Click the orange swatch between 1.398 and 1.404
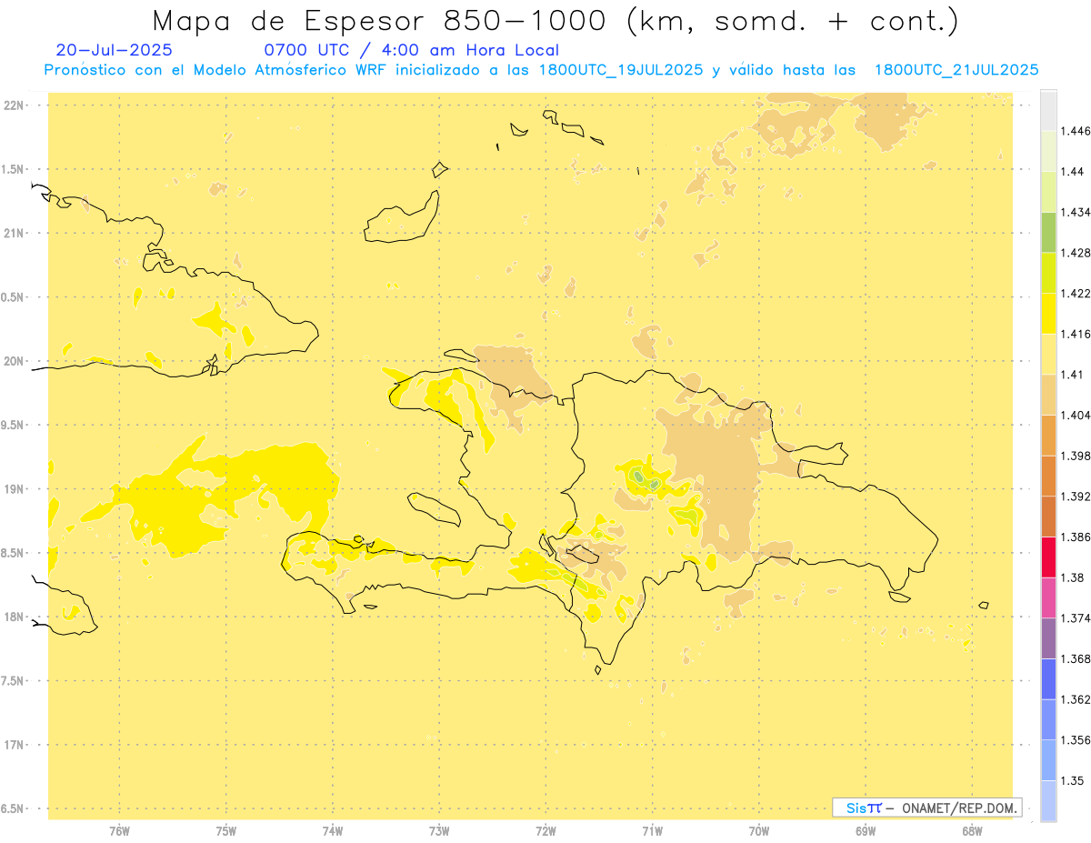1091x843 pixels. click(1048, 435)
